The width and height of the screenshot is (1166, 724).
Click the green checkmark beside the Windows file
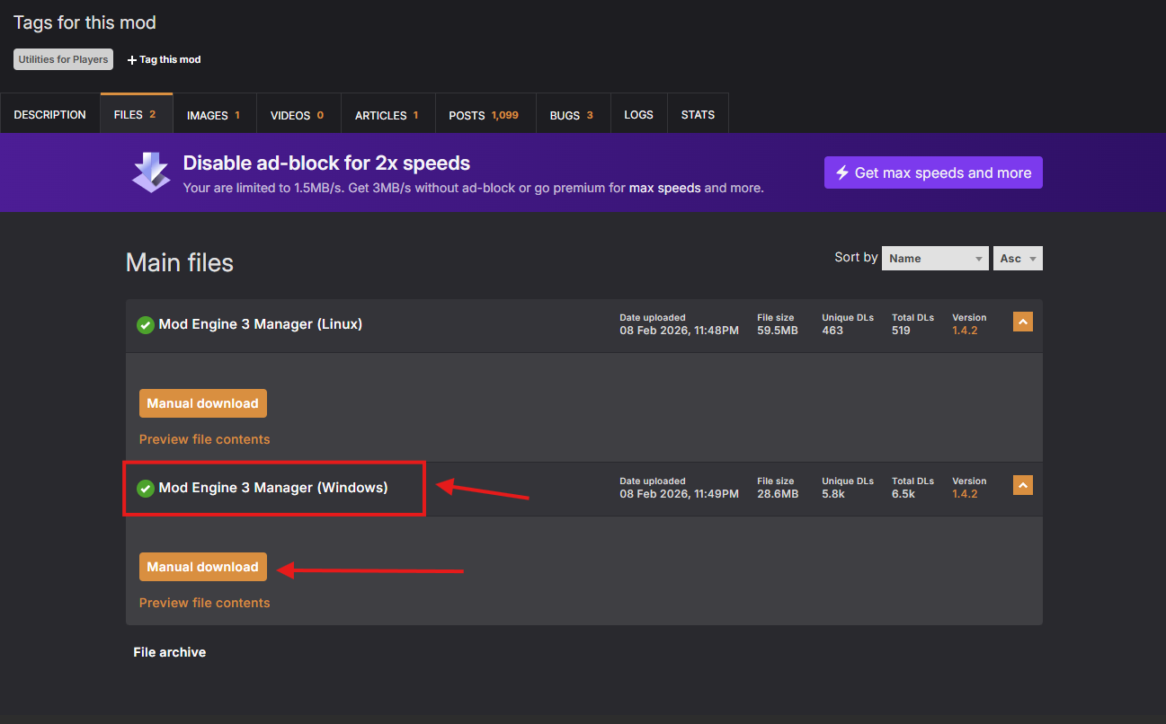(x=145, y=489)
